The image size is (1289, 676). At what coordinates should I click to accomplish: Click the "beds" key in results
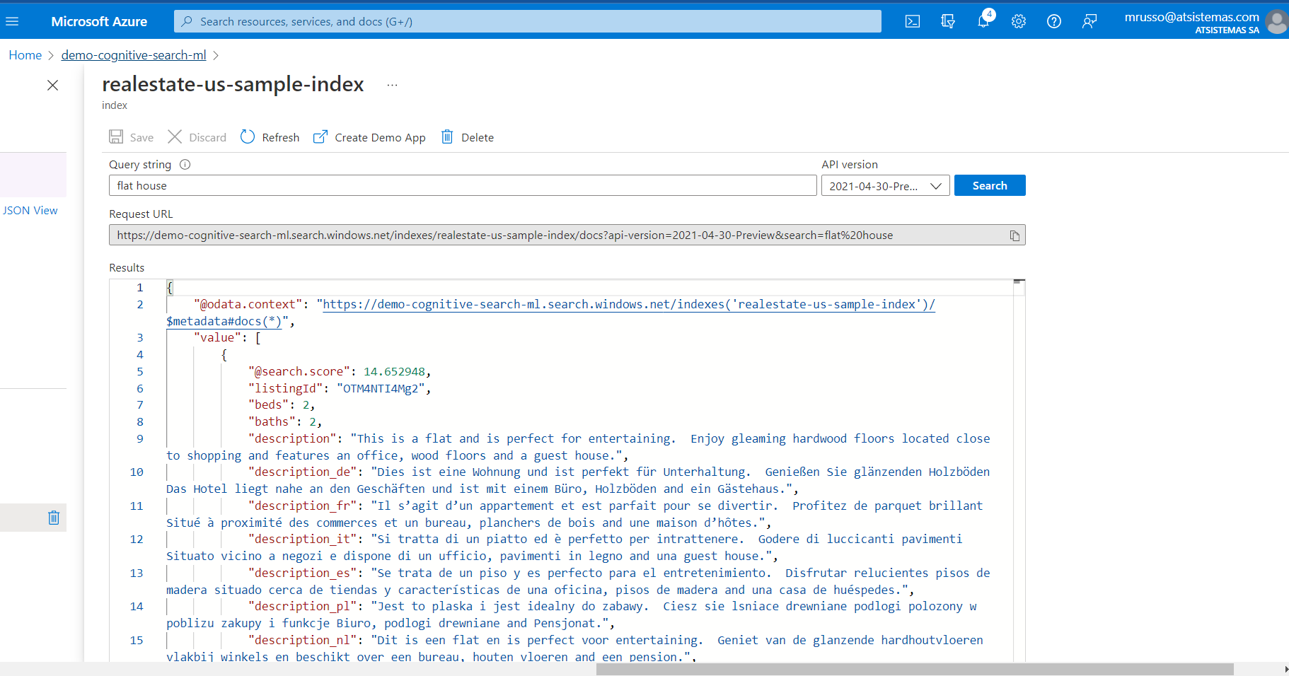[x=268, y=404]
